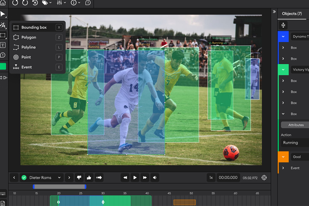
Task: Click the thumbs down icon
Action: [79, 178]
